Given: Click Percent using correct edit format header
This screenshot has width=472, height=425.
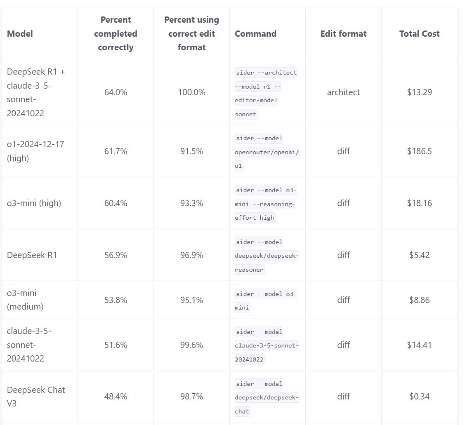Looking at the screenshot, I should pyautogui.click(x=191, y=33).
